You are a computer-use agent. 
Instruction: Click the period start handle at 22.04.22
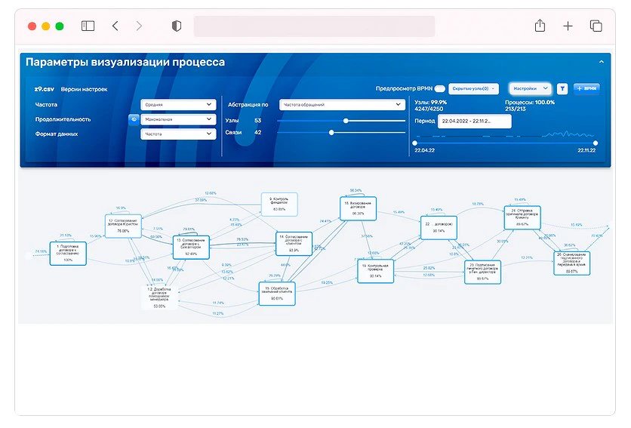click(x=415, y=143)
